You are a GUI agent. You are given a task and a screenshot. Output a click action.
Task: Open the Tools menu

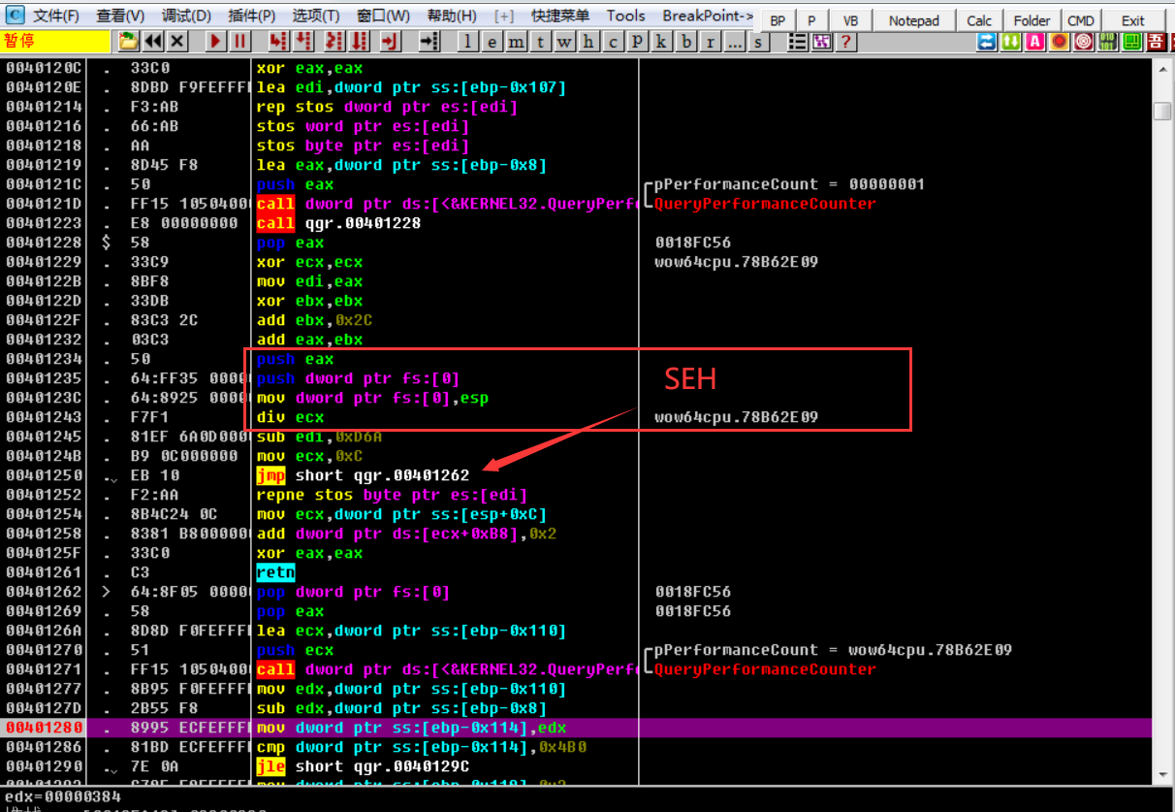[x=626, y=16]
